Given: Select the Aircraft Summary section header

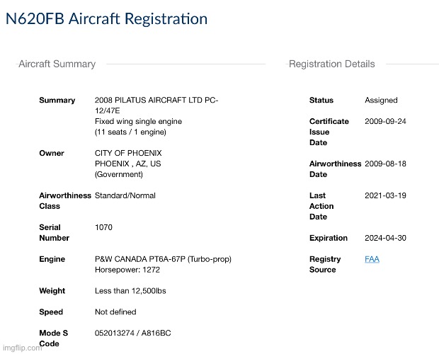Looking at the screenshot, I should point(57,64).
